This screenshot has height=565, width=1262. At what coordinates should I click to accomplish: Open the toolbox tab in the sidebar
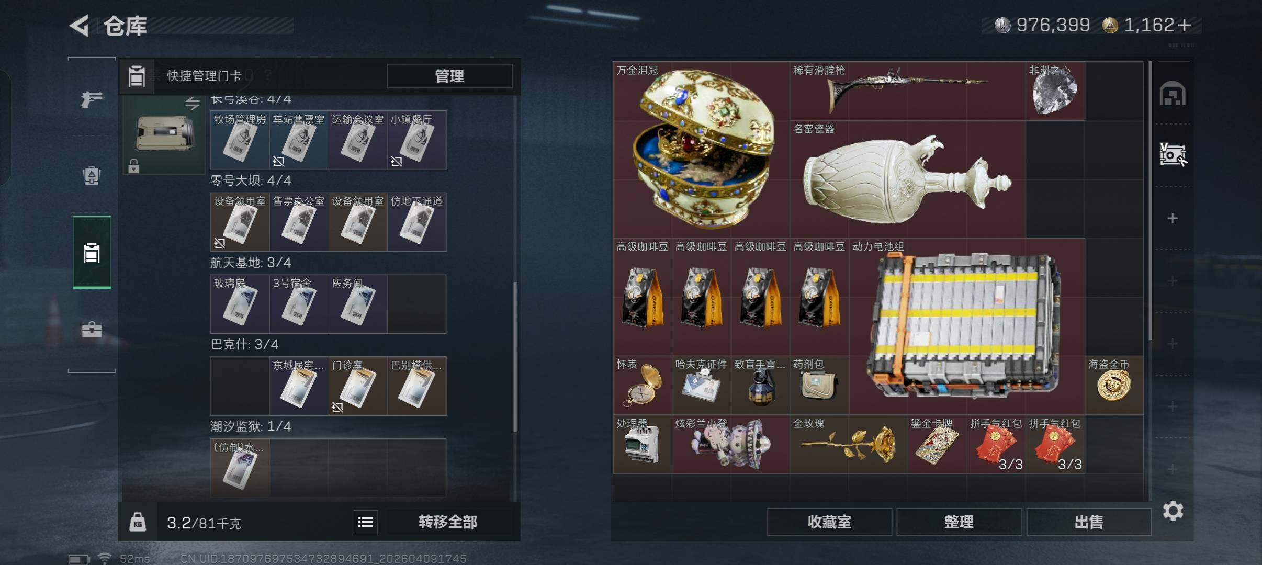[92, 330]
